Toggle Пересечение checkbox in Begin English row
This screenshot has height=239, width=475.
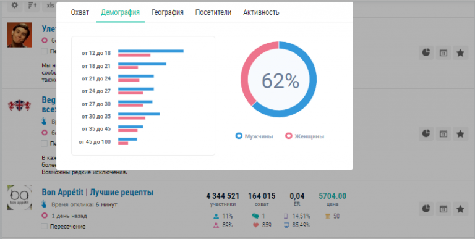(x=45, y=143)
